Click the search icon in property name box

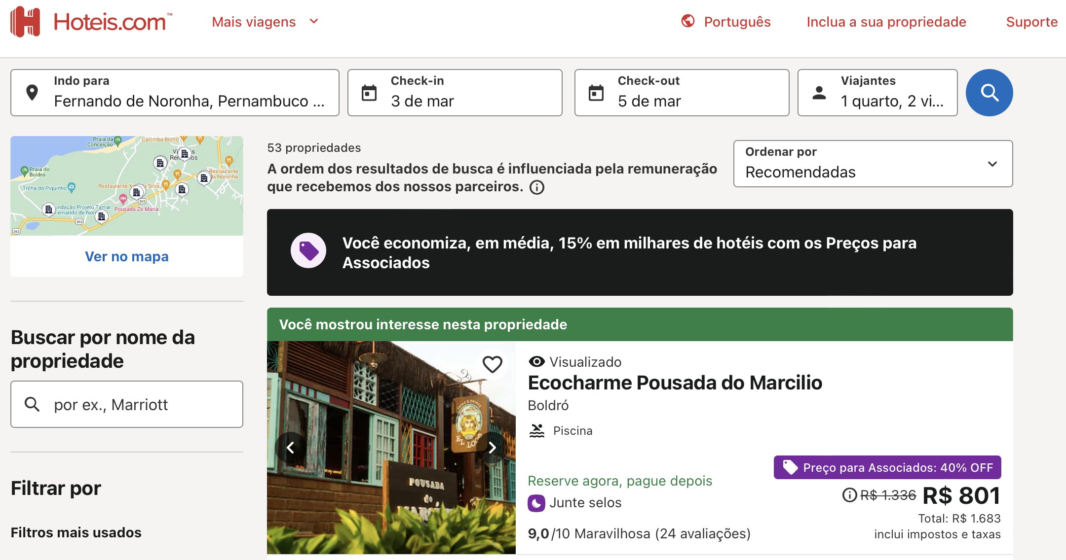[x=32, y=404]
